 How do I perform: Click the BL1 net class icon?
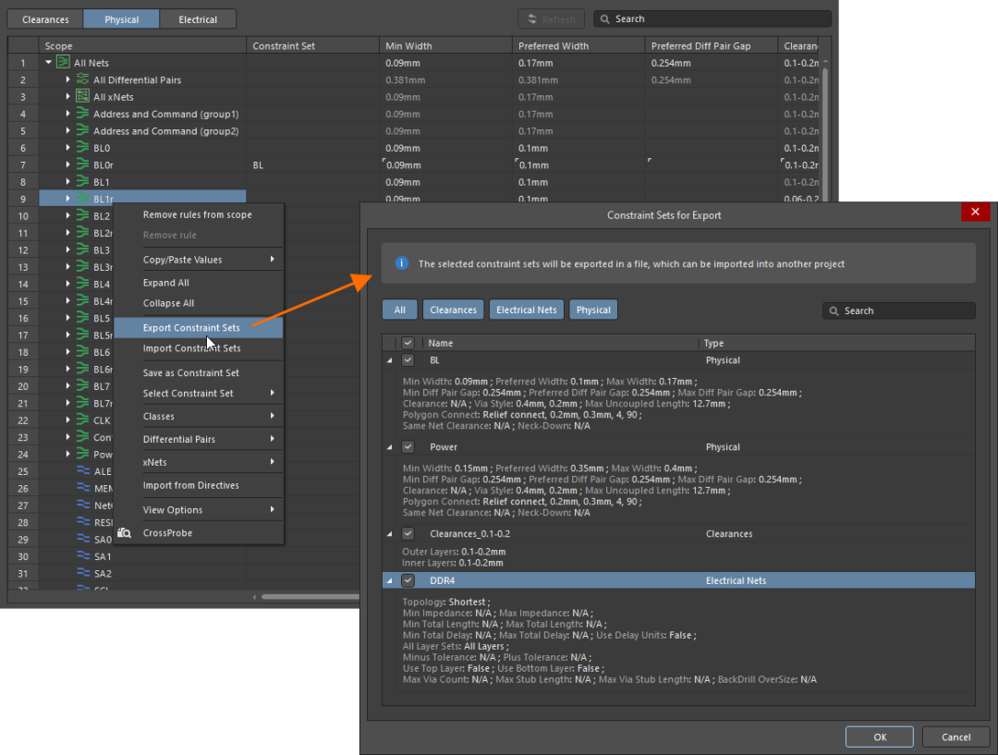82,181
